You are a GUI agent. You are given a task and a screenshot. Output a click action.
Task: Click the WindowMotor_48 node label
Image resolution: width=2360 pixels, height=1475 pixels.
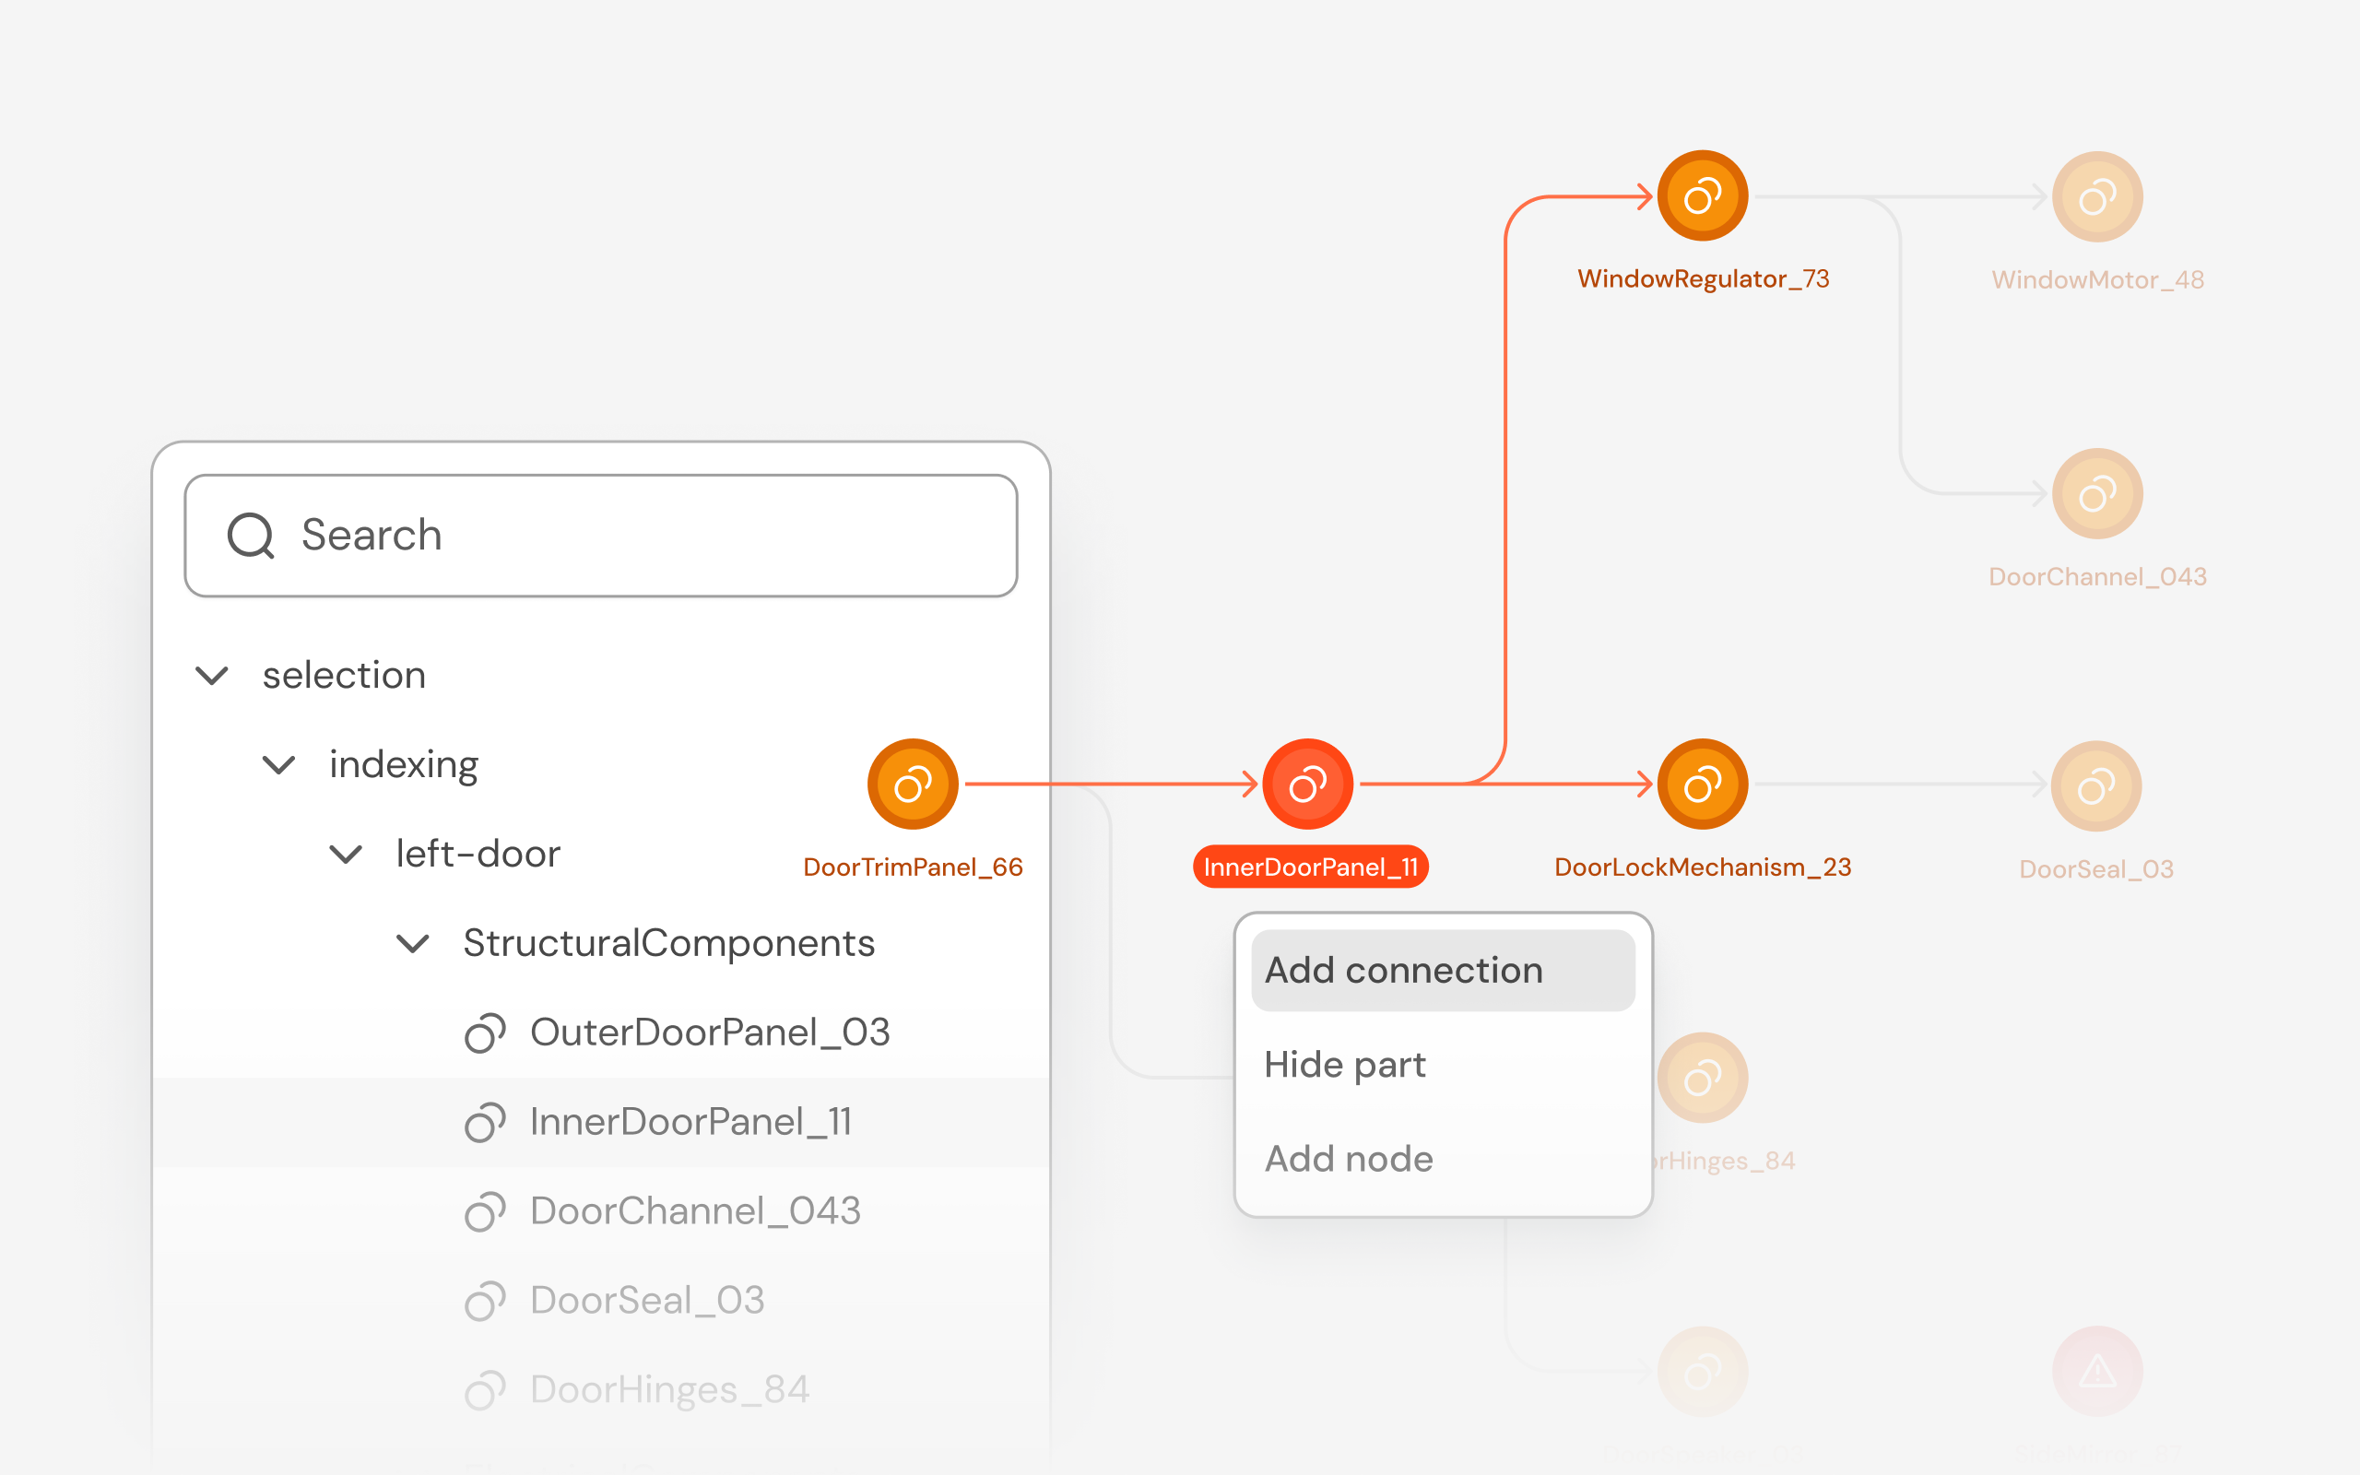(2097, 280)
